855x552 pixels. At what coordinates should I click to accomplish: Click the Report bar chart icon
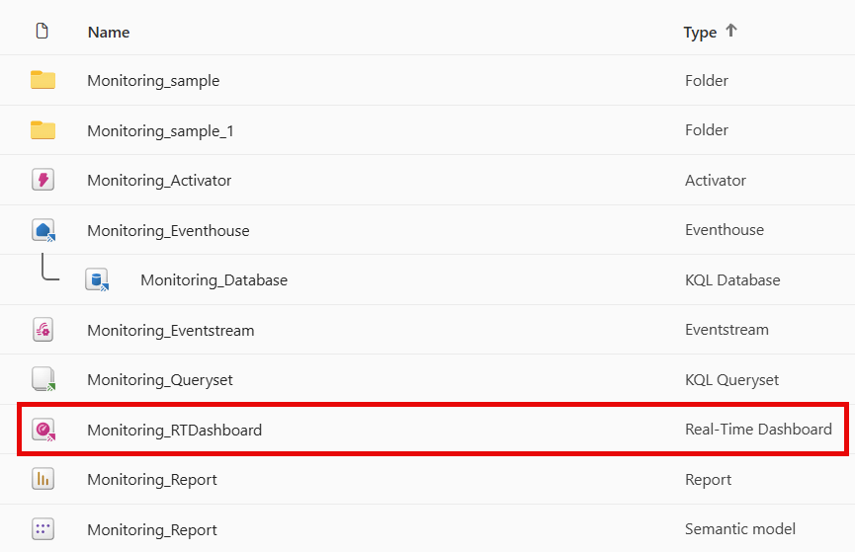(43, 479)
